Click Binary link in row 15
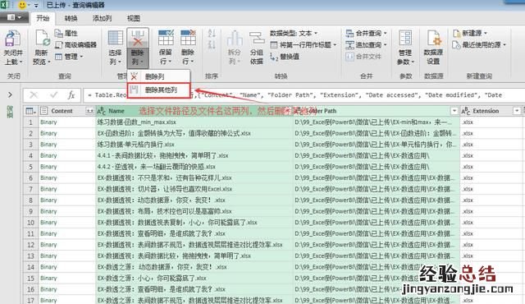 click(48, 279)
